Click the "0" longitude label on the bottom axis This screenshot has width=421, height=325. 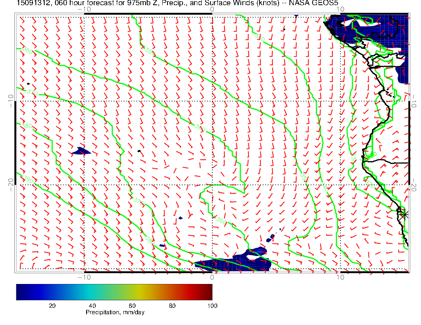(212, 277)
